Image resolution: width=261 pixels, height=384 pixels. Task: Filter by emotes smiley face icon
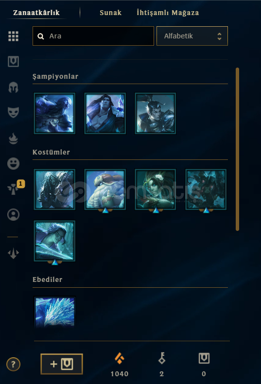[x=13, y=163]
